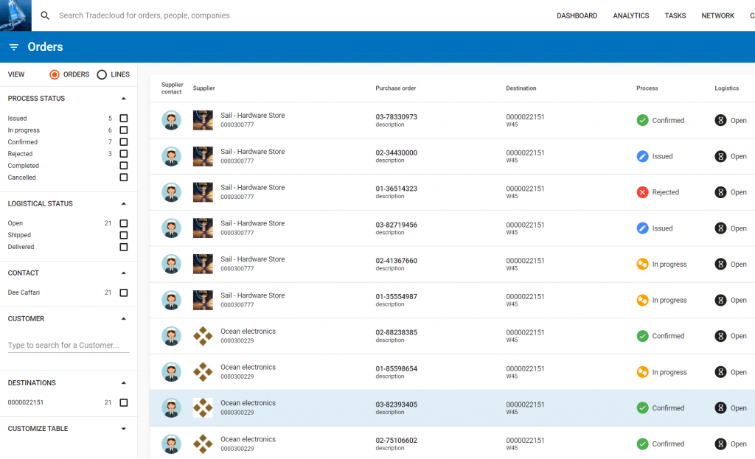Collapse the PROCESS STATUS section

[124, 99]
